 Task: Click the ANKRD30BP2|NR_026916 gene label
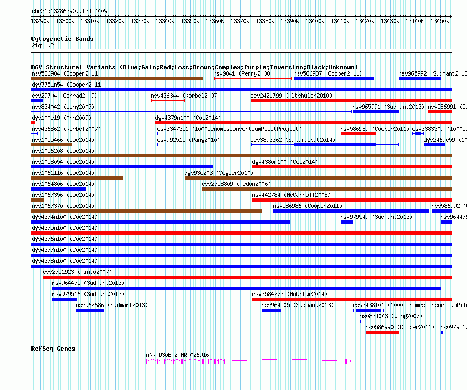[177, 355]
